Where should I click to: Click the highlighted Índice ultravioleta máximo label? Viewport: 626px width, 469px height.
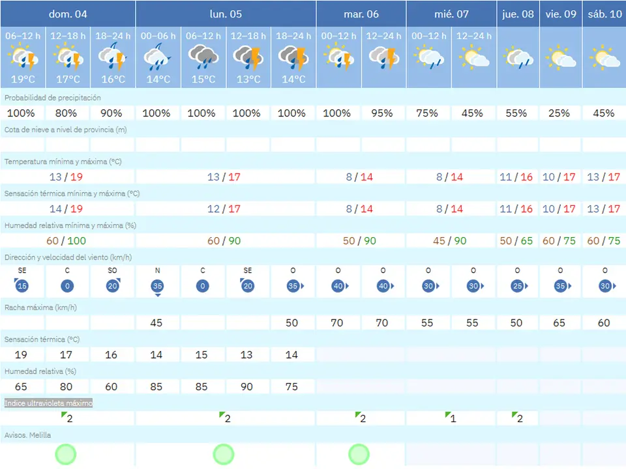click(48, 403)
